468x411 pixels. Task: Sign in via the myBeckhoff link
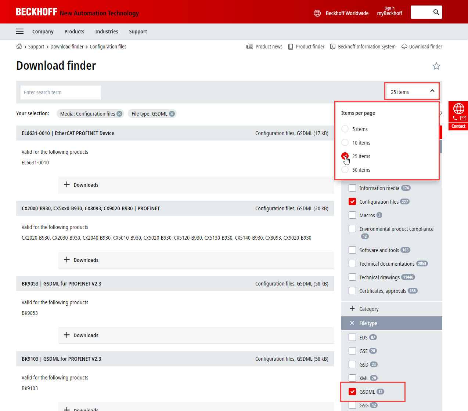[389, 12]
